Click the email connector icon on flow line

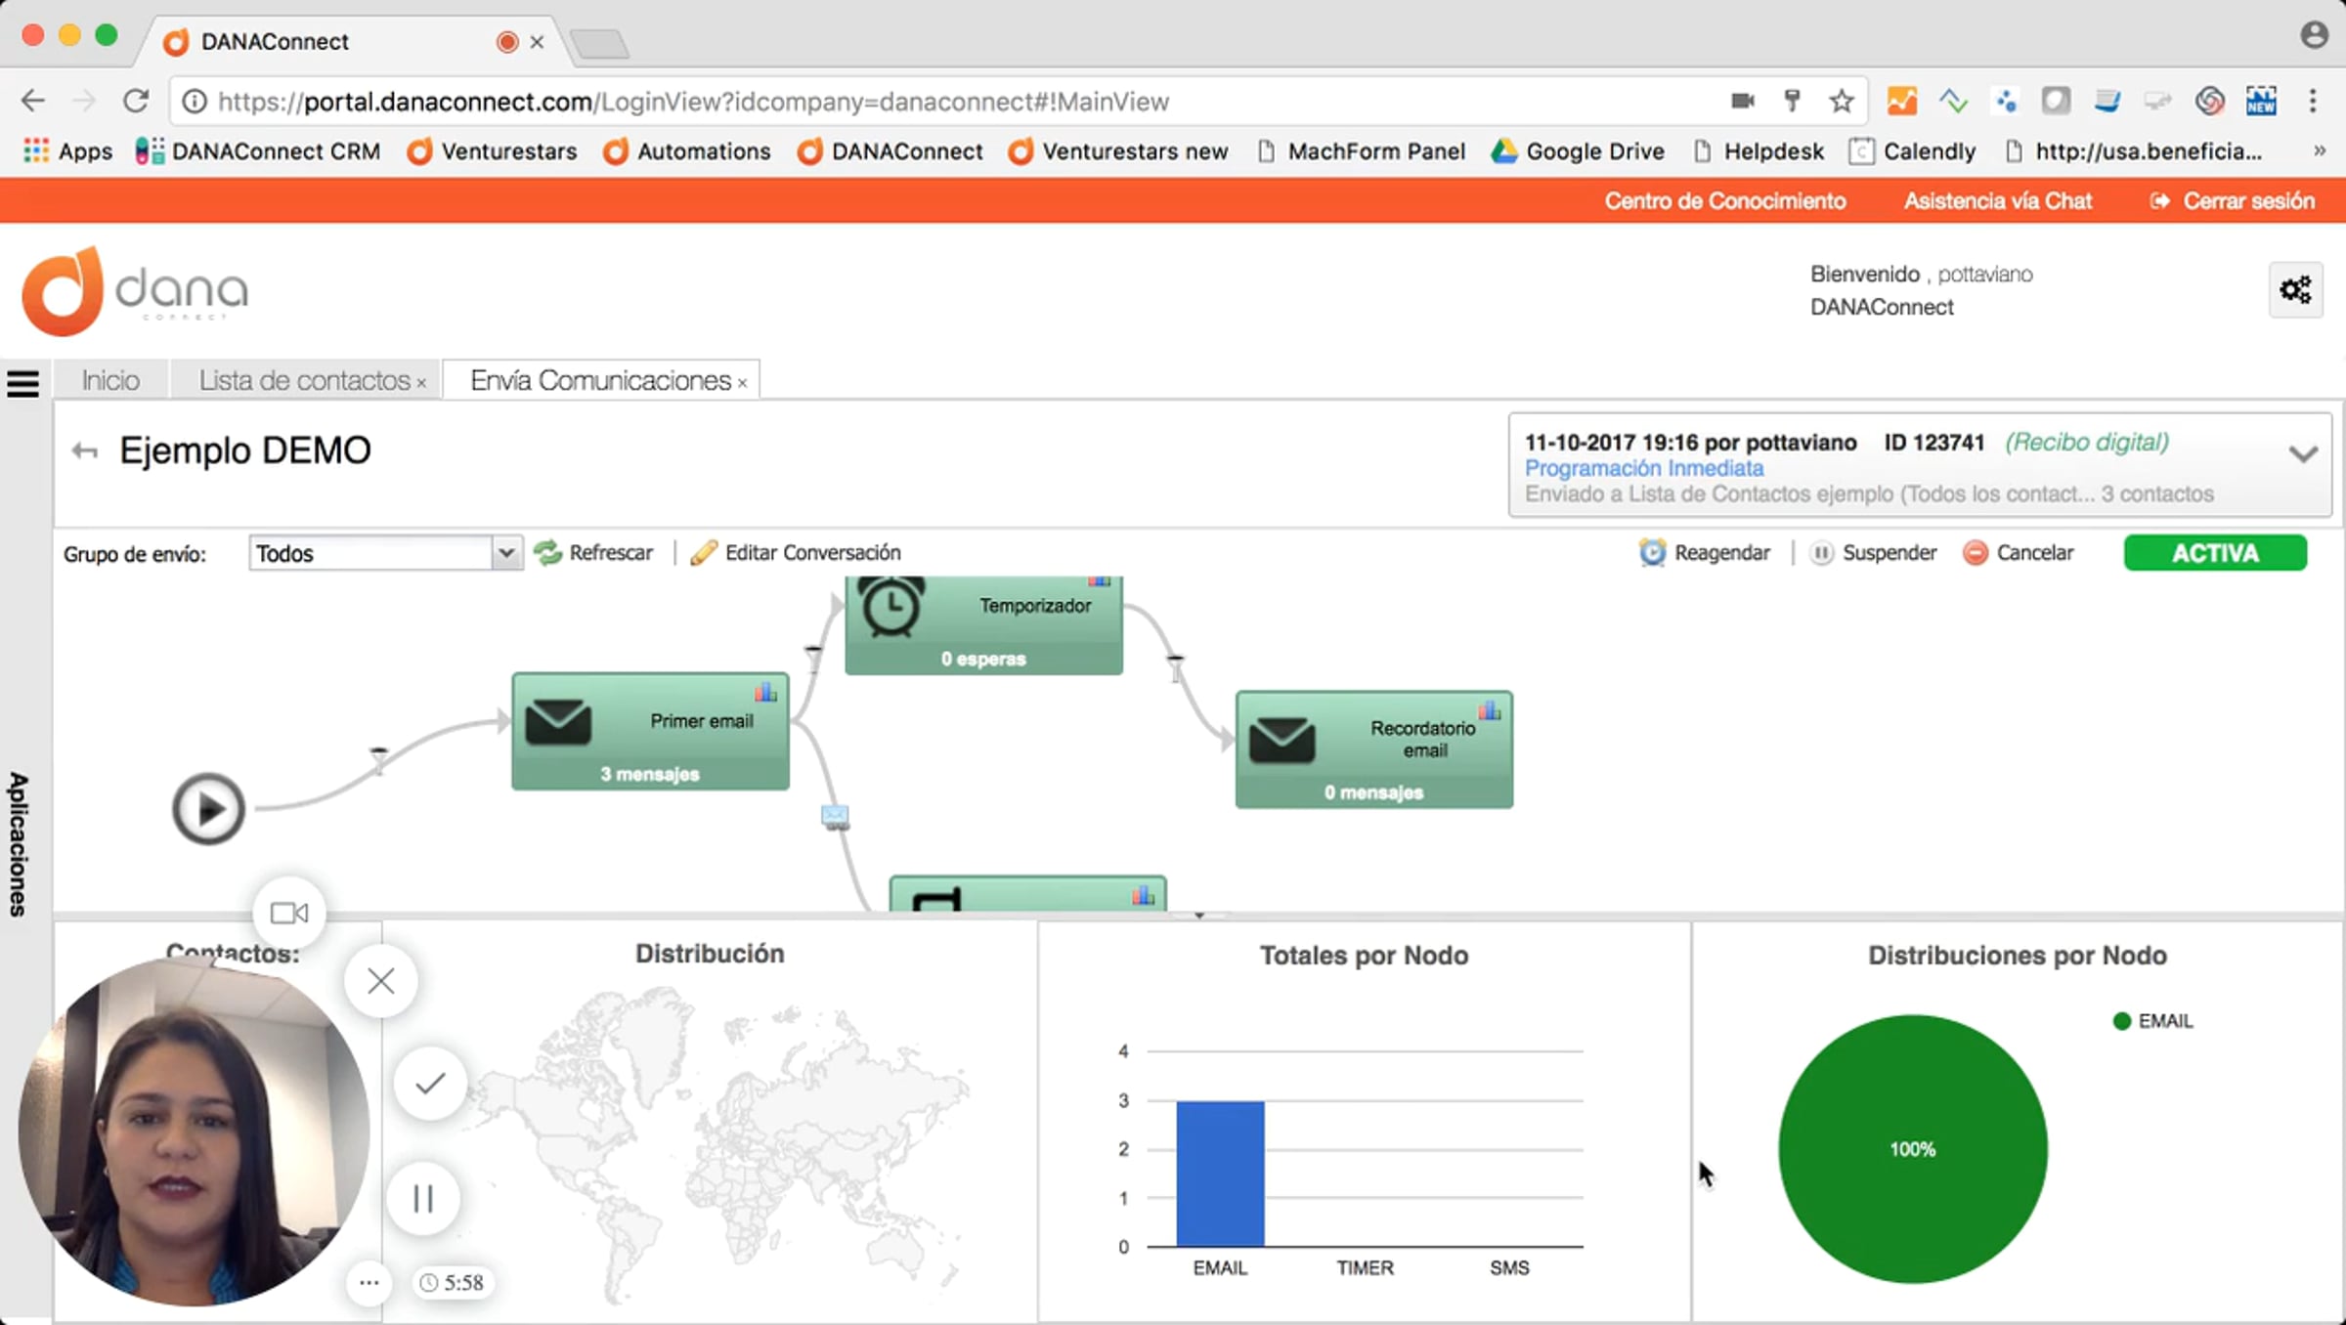click(835, 816)
